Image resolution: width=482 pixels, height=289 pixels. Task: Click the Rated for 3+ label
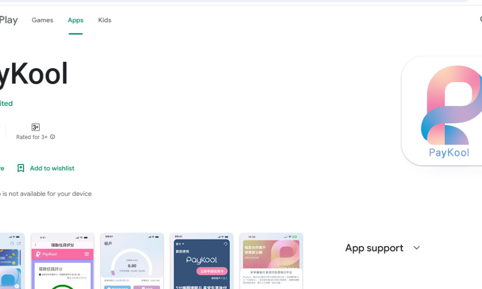pos(32,137)
